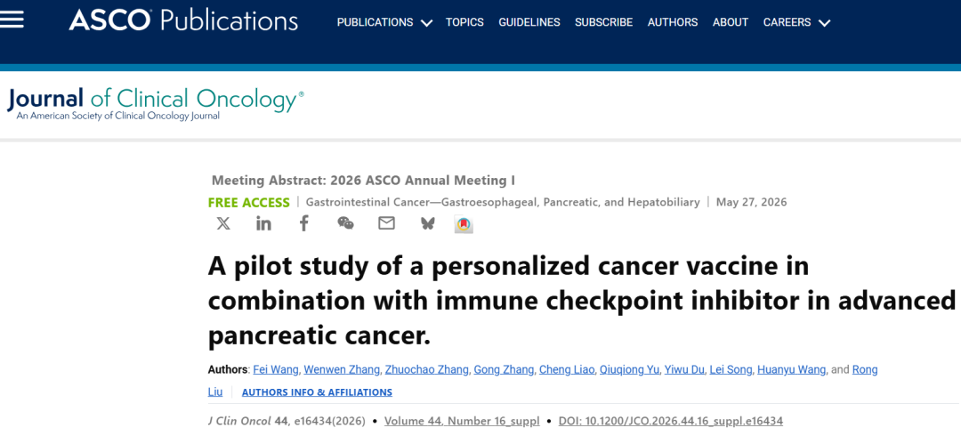Share the abstract on Facebook
The image size is (961, 436).
point(304,223)
